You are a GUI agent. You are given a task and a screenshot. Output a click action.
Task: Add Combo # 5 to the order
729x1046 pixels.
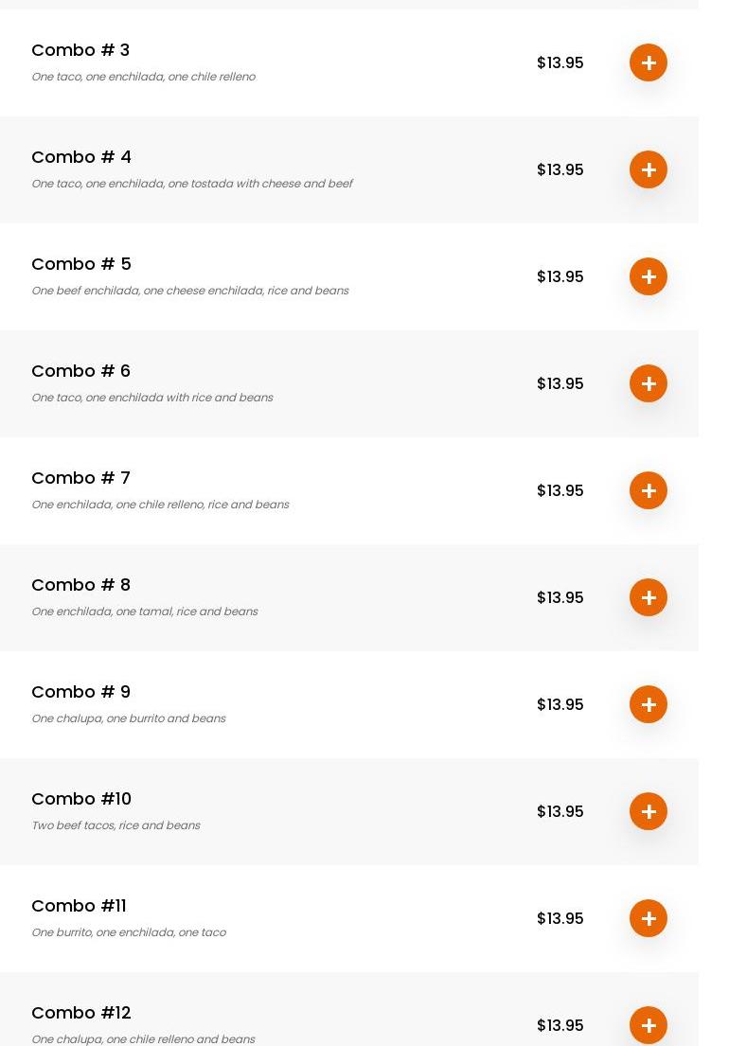click(x=649, y=276)
